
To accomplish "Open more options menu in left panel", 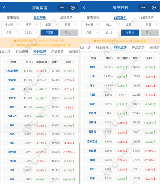I will (62, 8).
